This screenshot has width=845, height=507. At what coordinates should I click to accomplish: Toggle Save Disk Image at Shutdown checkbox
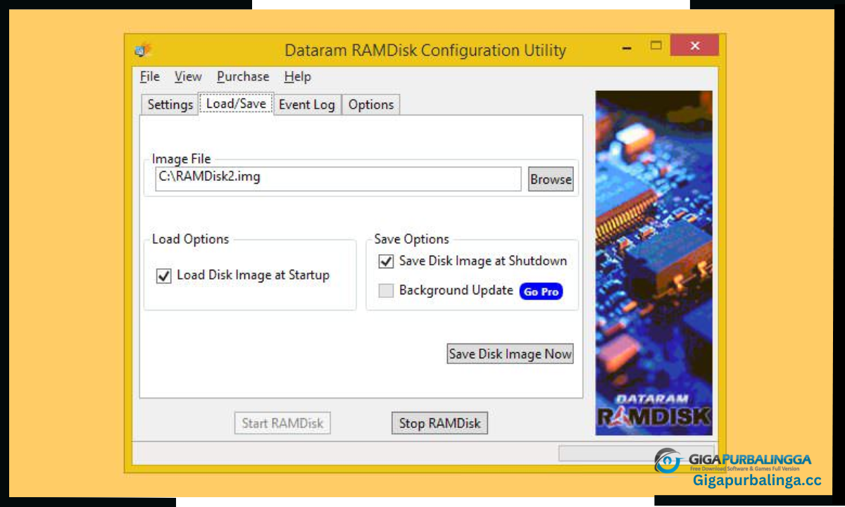tap(386, 261)
